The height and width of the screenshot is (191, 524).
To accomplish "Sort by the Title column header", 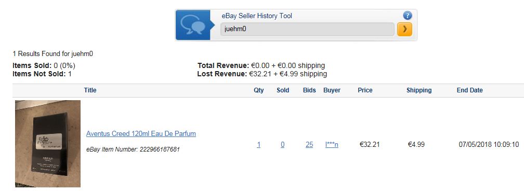I will pos(90,90).
